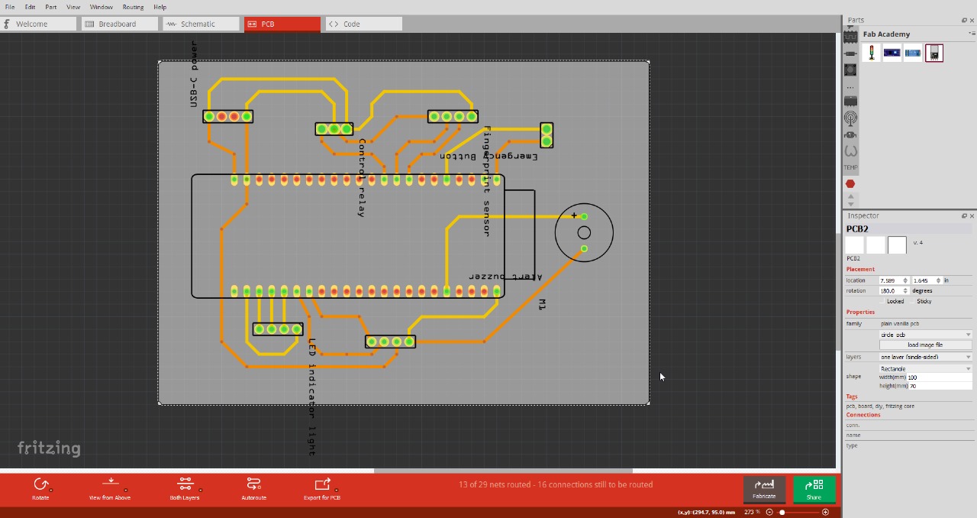Toggle the Sticky checkbox
Screen dimensions: 977x518
[x=913, y=301]
